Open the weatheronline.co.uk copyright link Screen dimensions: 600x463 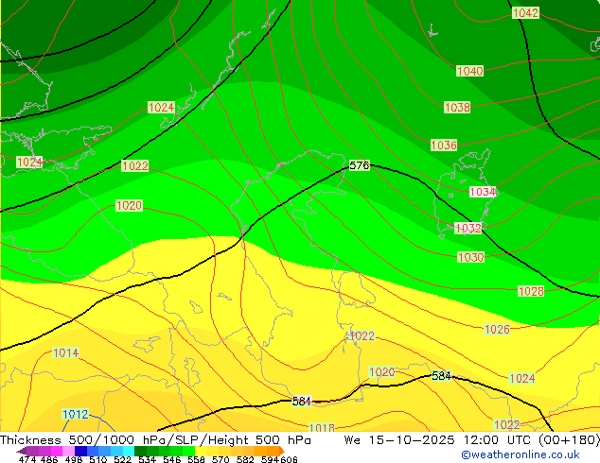coord(521,454)
